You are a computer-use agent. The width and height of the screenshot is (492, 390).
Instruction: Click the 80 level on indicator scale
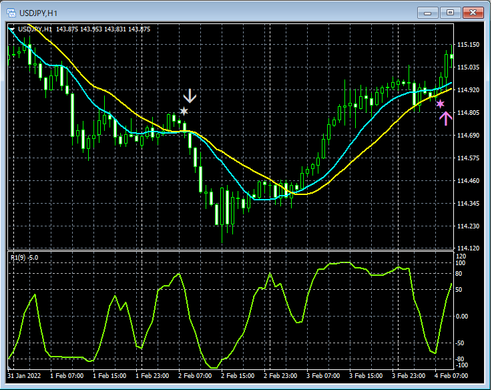pyautogui.click(x=459, y=274)
